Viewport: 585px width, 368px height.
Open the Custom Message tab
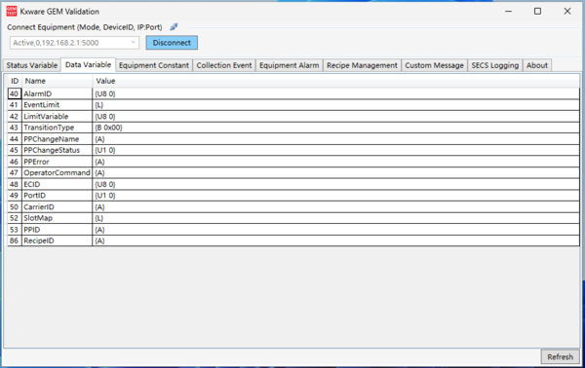pos(434,65)
